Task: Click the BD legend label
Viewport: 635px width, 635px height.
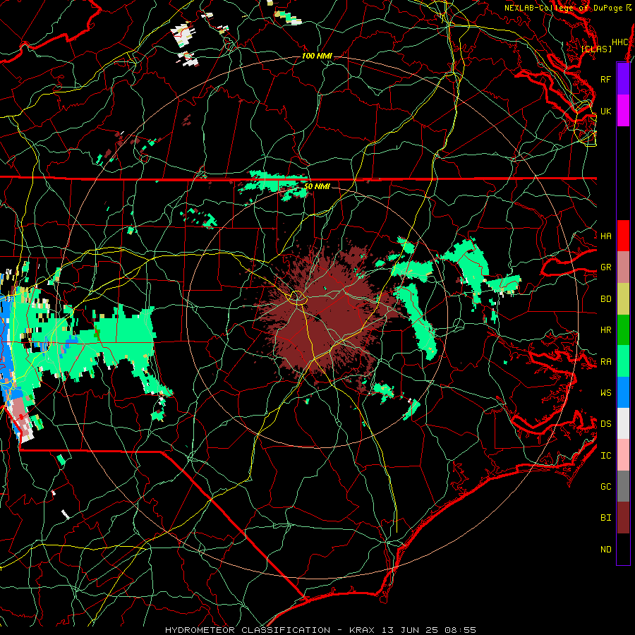Action: click(606, 299)
